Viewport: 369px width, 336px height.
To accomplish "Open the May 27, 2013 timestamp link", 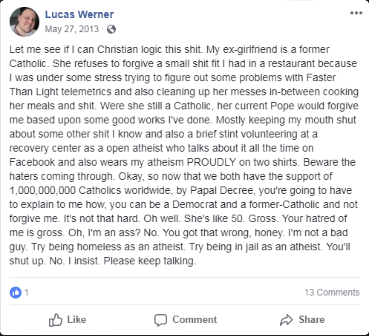I will (x=72, y=29).
